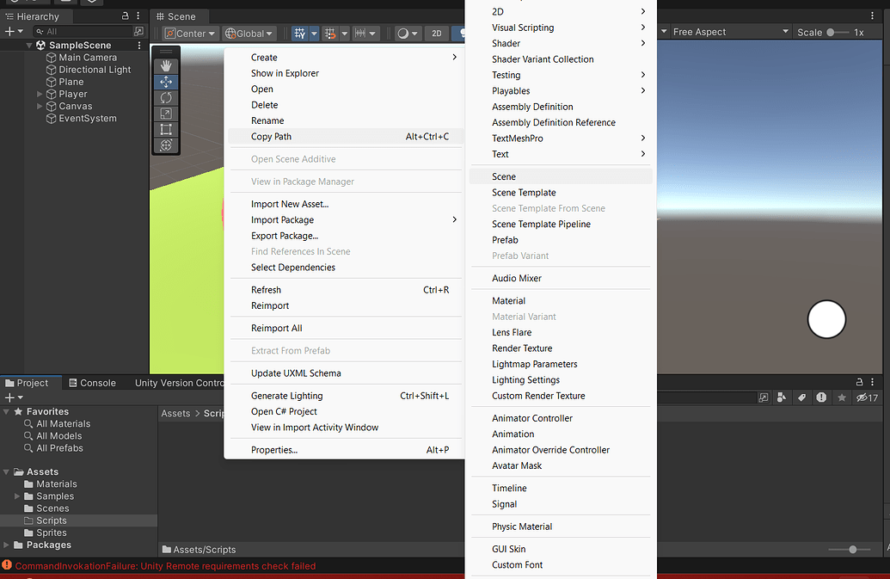The image size is (890, 579).
Task: Click the scene view lighting icon
Action: [404, 33]
